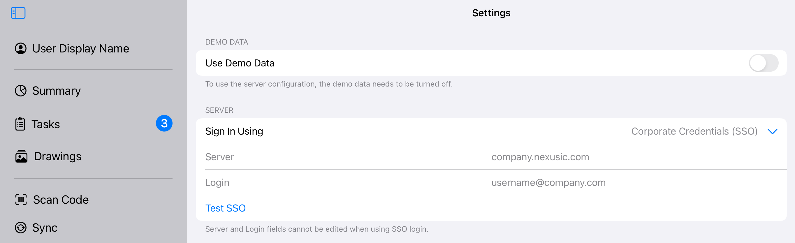795x243 pixels.
Task: Click the Sign In Using row label
Action: pyautogui.click(x=234, y=131)
